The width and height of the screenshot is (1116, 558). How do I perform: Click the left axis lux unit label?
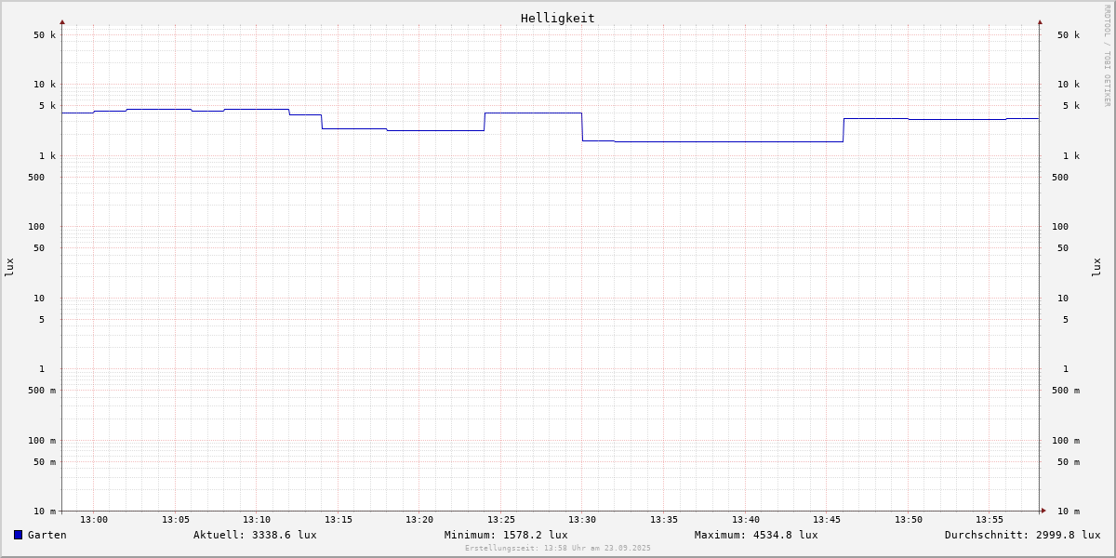click(9, 268)
